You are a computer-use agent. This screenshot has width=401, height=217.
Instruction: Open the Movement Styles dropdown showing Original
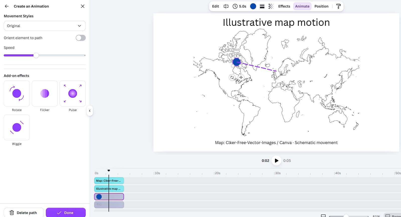[45, 26]
